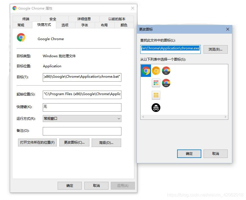Close the Google Chrome 属性 window
The image size is (246, 200).
coord(133,8)
